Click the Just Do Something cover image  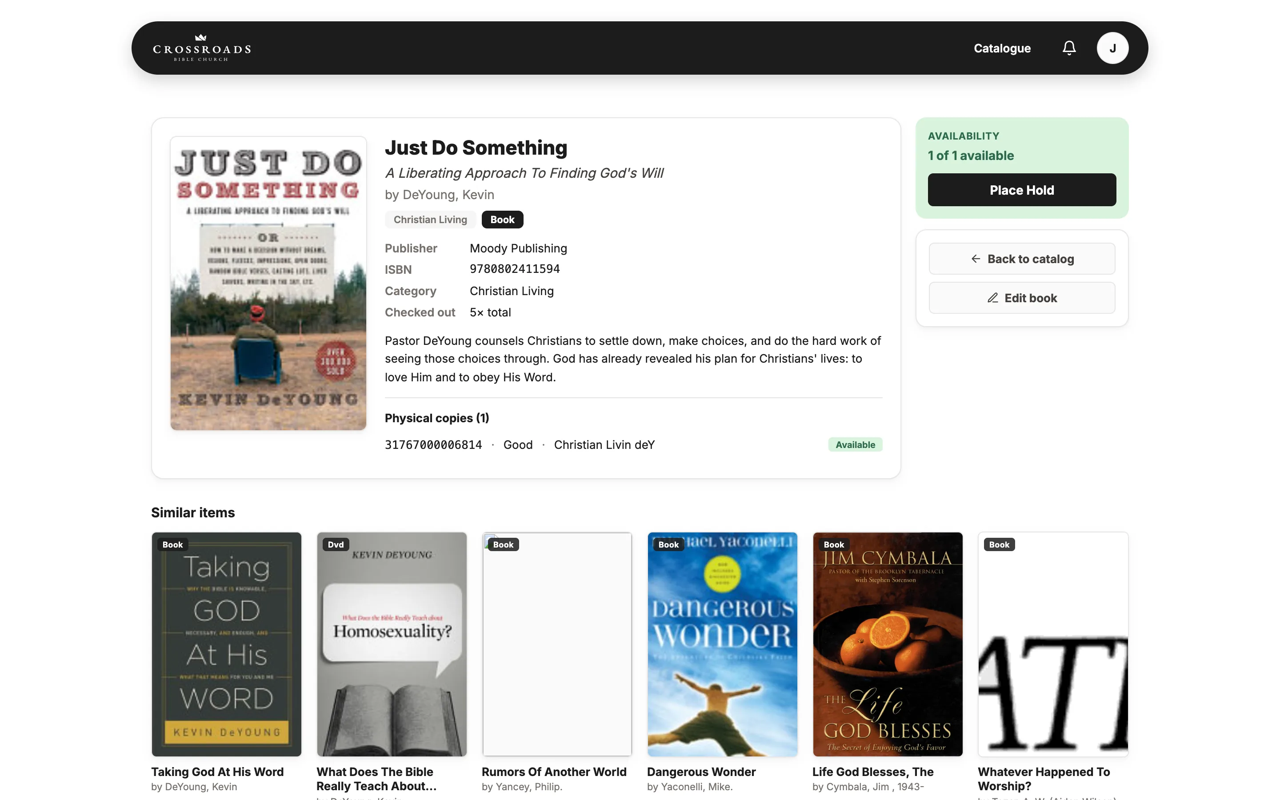point(268,283)
